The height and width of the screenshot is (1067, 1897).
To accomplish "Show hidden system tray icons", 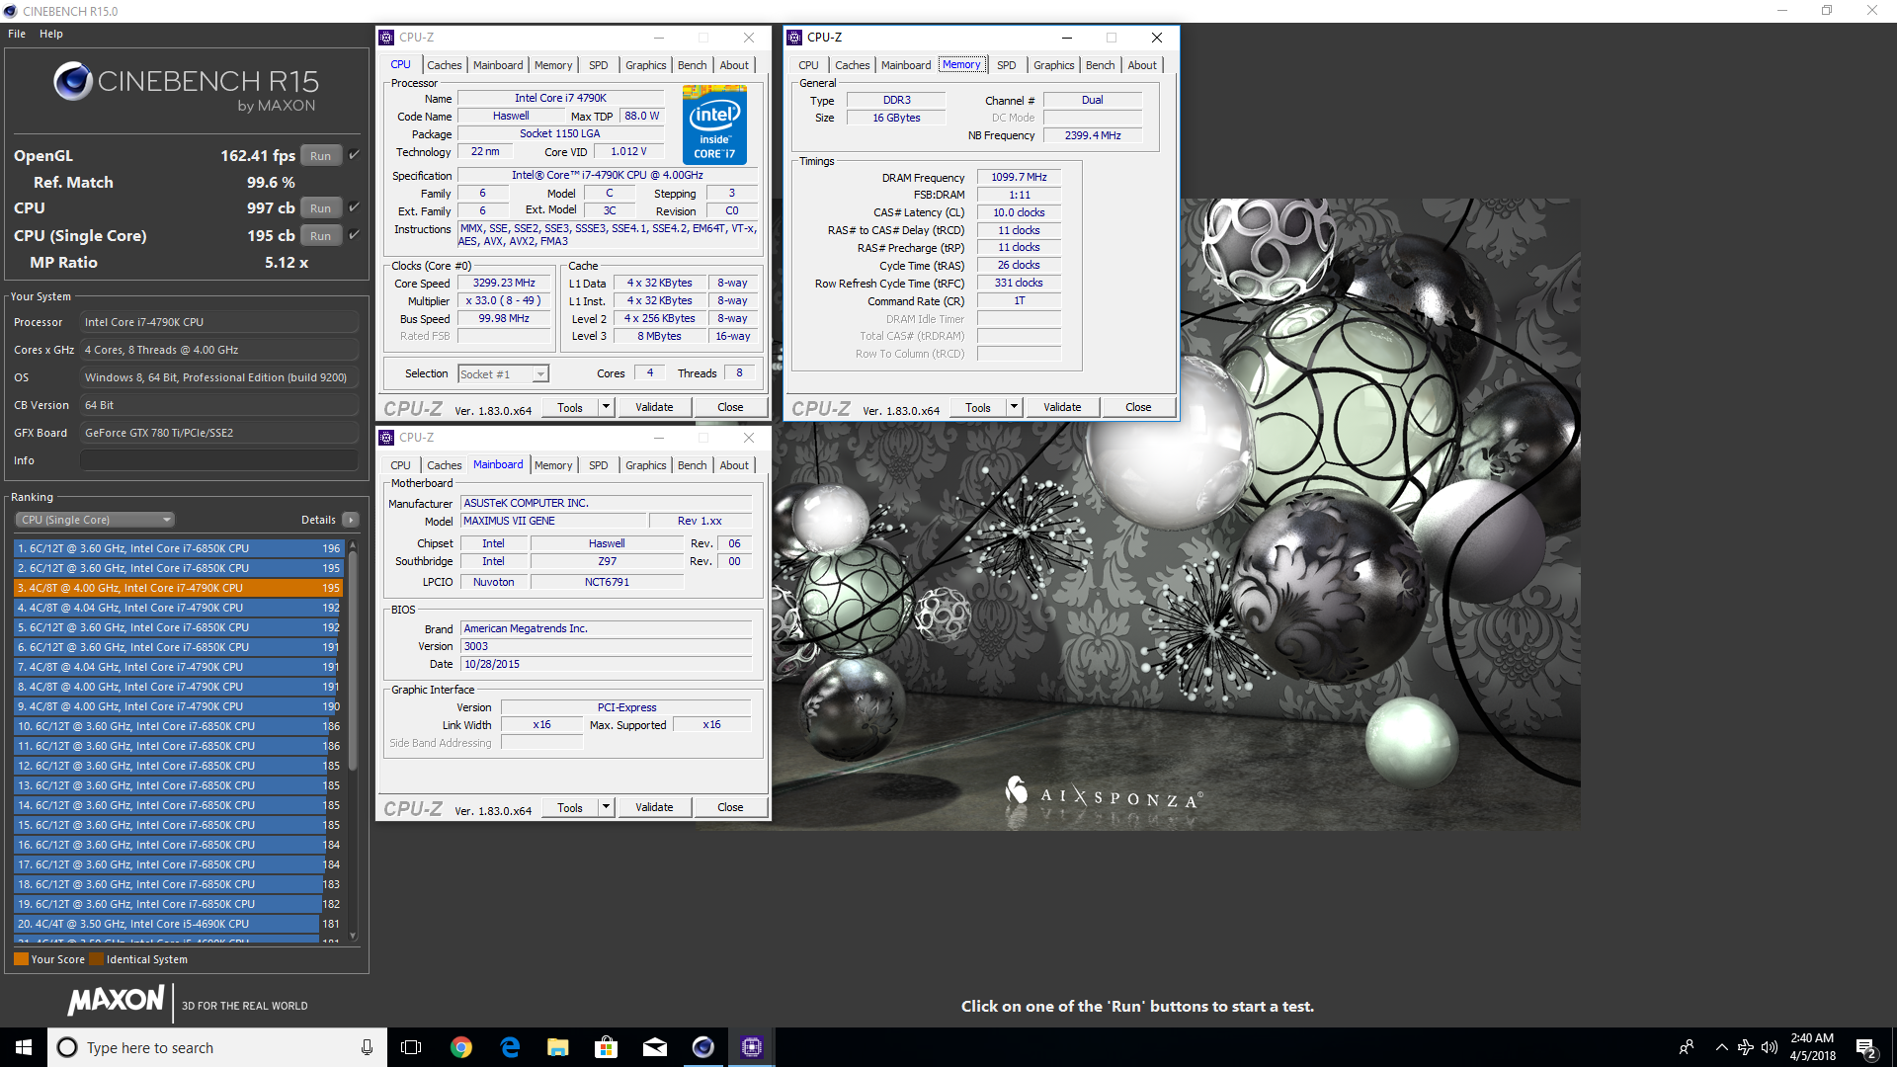I will pos(1721,1047).
